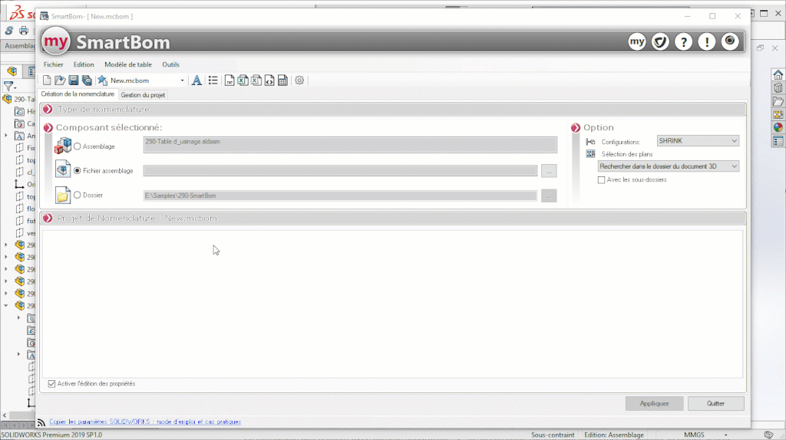Click the Quitter button
The image size is (786, 440).
point(716,403)
